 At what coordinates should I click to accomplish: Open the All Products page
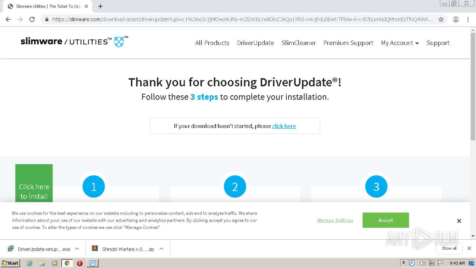(x=212, y=43)
